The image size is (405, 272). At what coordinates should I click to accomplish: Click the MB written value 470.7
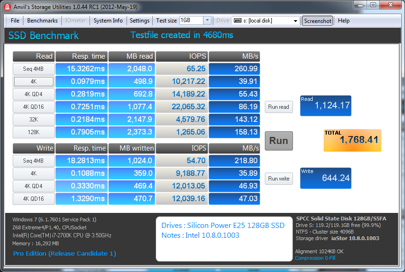click(132, 199)
